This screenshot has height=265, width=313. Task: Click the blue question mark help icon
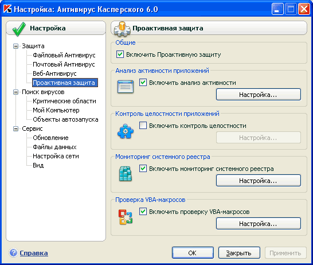(x=13, y=252)
